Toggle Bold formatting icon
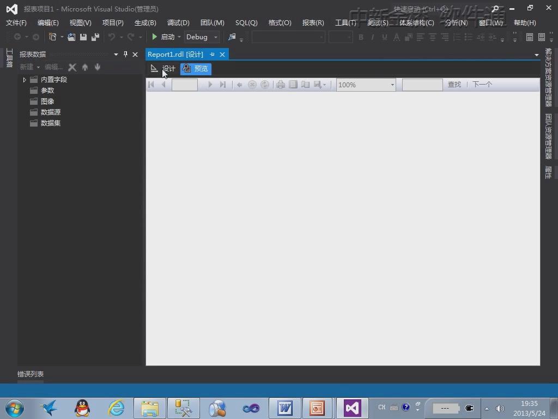558x419 pixels. [361, 37]
